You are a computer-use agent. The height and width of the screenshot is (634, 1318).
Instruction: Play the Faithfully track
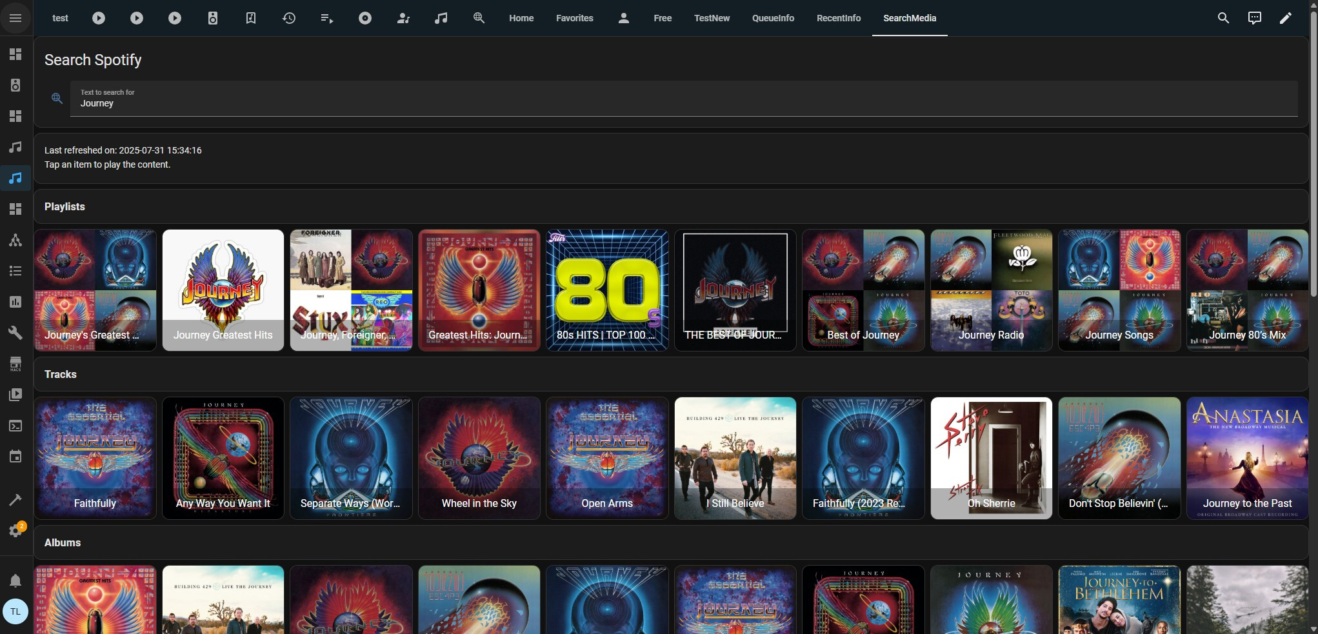(95, 458)
